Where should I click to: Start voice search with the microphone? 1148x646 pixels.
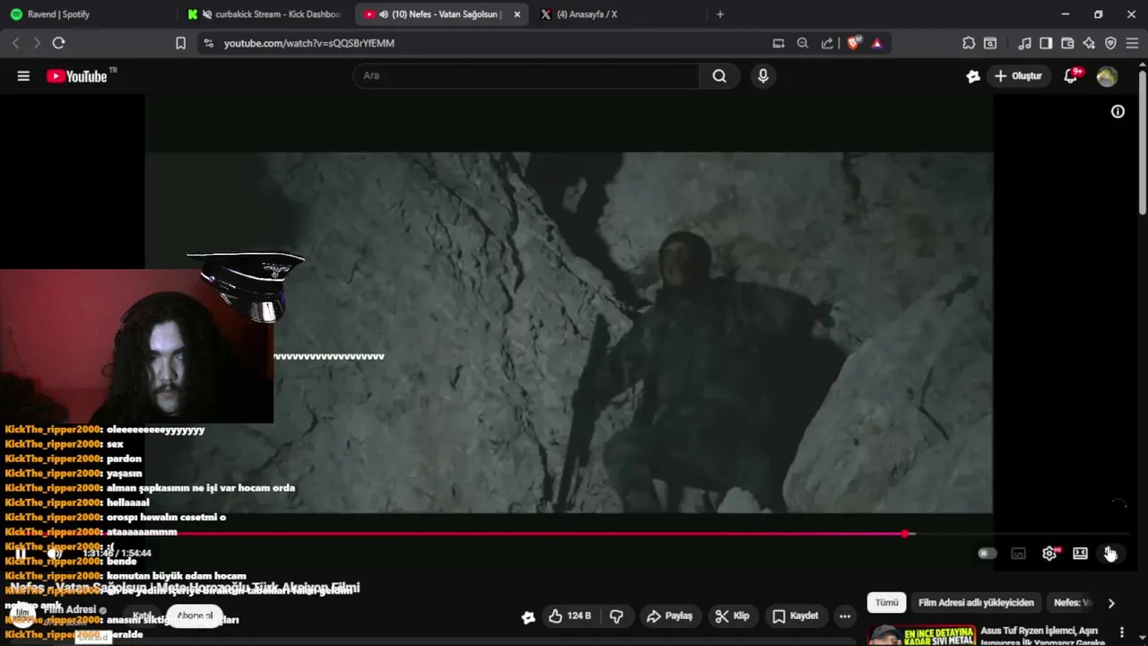763,76
